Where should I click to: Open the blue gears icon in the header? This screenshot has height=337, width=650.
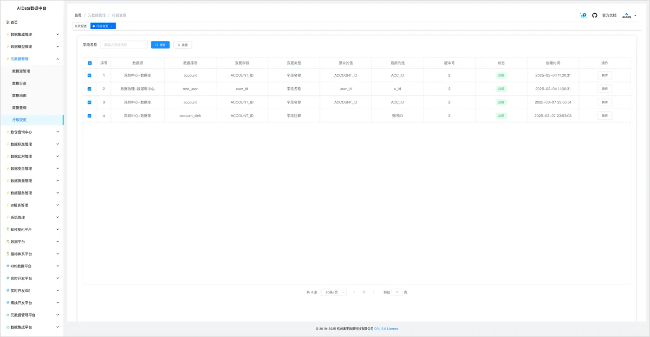(584, 15)
